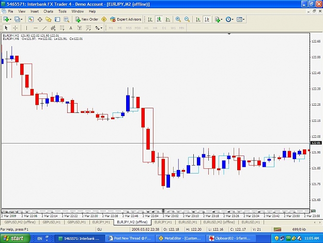Select the Crosshair tool
This screenshot has width=323, height=243.
point(15,28)
